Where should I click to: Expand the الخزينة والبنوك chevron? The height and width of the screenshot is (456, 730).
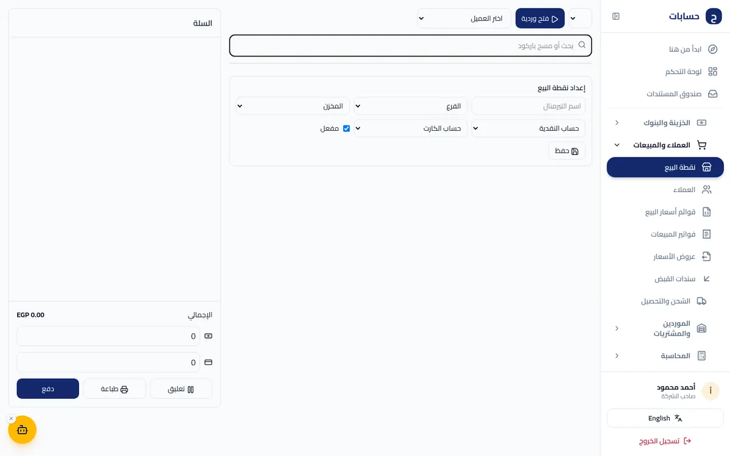(617, 123)
